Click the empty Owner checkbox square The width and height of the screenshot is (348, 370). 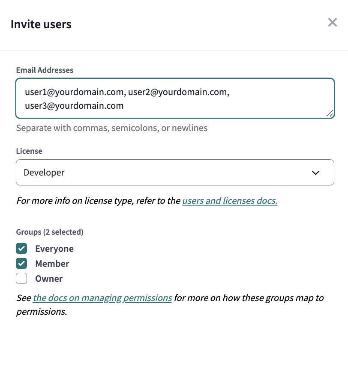coord(21,278)
